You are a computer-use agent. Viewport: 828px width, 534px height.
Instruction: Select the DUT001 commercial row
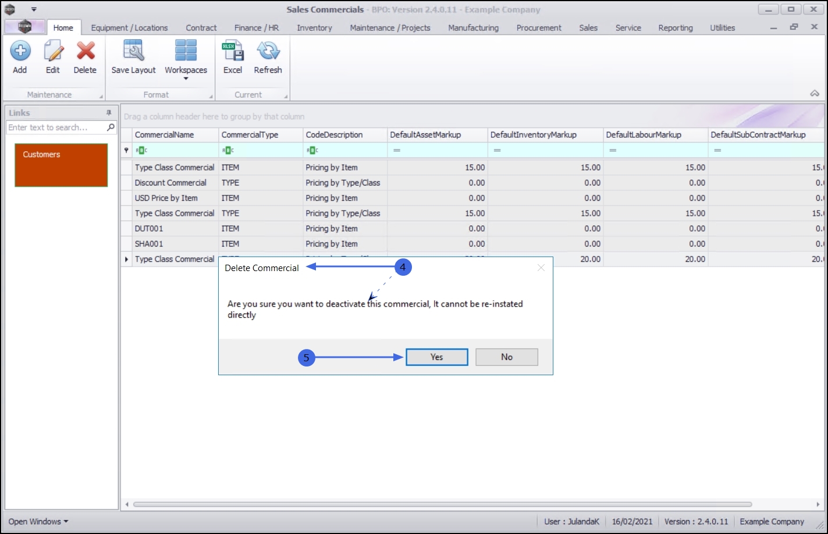point(472,229)
